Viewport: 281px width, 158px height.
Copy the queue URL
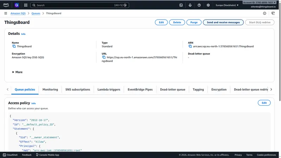104,57
